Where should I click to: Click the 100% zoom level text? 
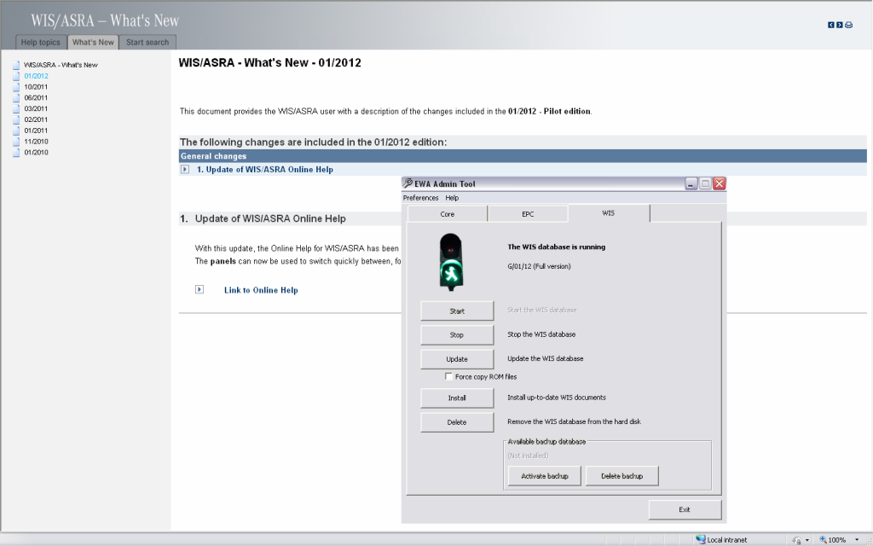[x=837, y=540]
